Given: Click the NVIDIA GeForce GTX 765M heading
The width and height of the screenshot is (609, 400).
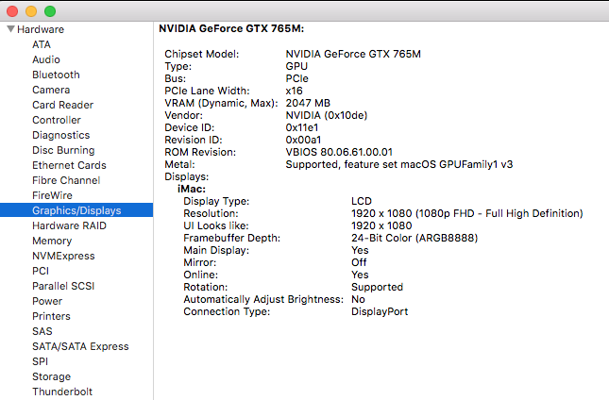Looking at the screenshot, I should (231, 28).
